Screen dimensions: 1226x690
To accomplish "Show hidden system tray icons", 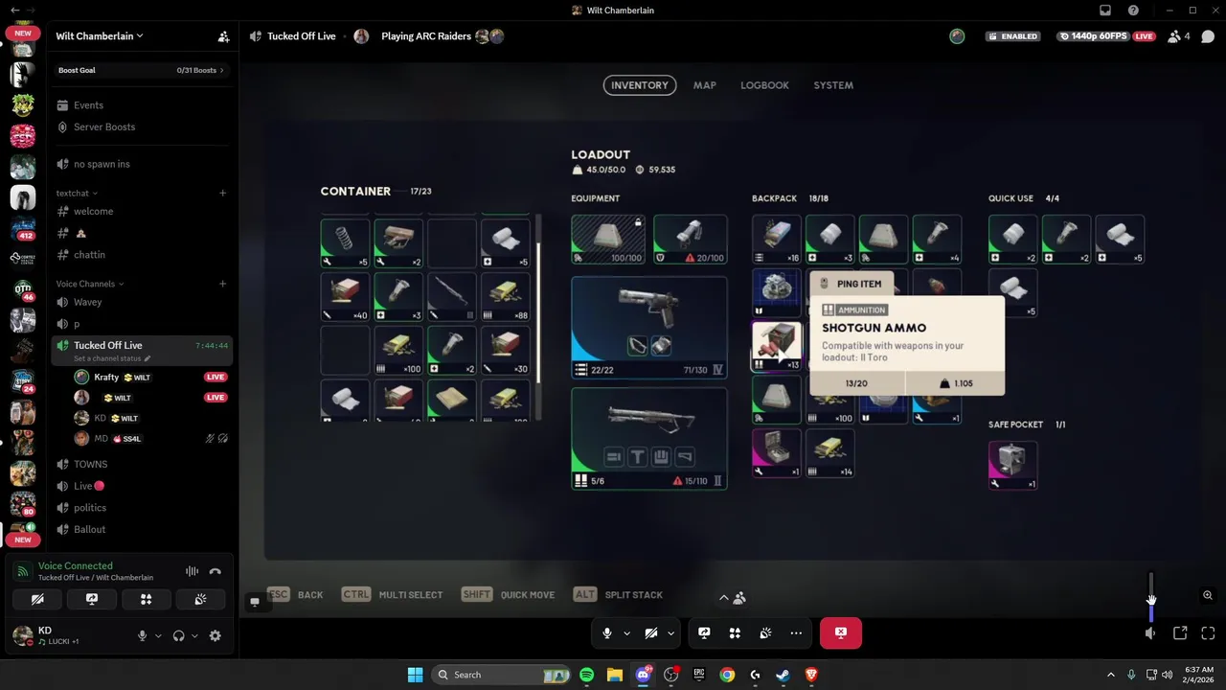I will [x=1111, y=675].
